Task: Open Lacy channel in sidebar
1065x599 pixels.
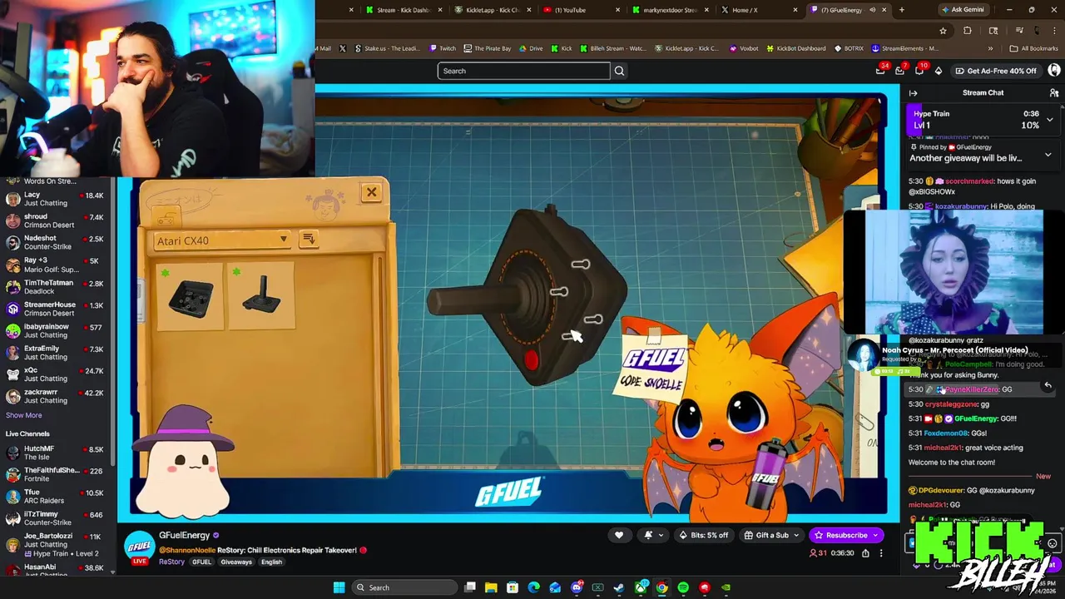Action: pos(55,198)
